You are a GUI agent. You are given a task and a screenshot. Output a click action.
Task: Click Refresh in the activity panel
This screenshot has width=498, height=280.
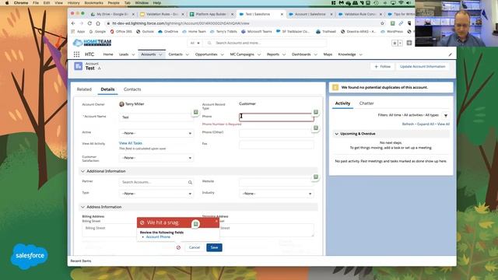tap(408, 124)
